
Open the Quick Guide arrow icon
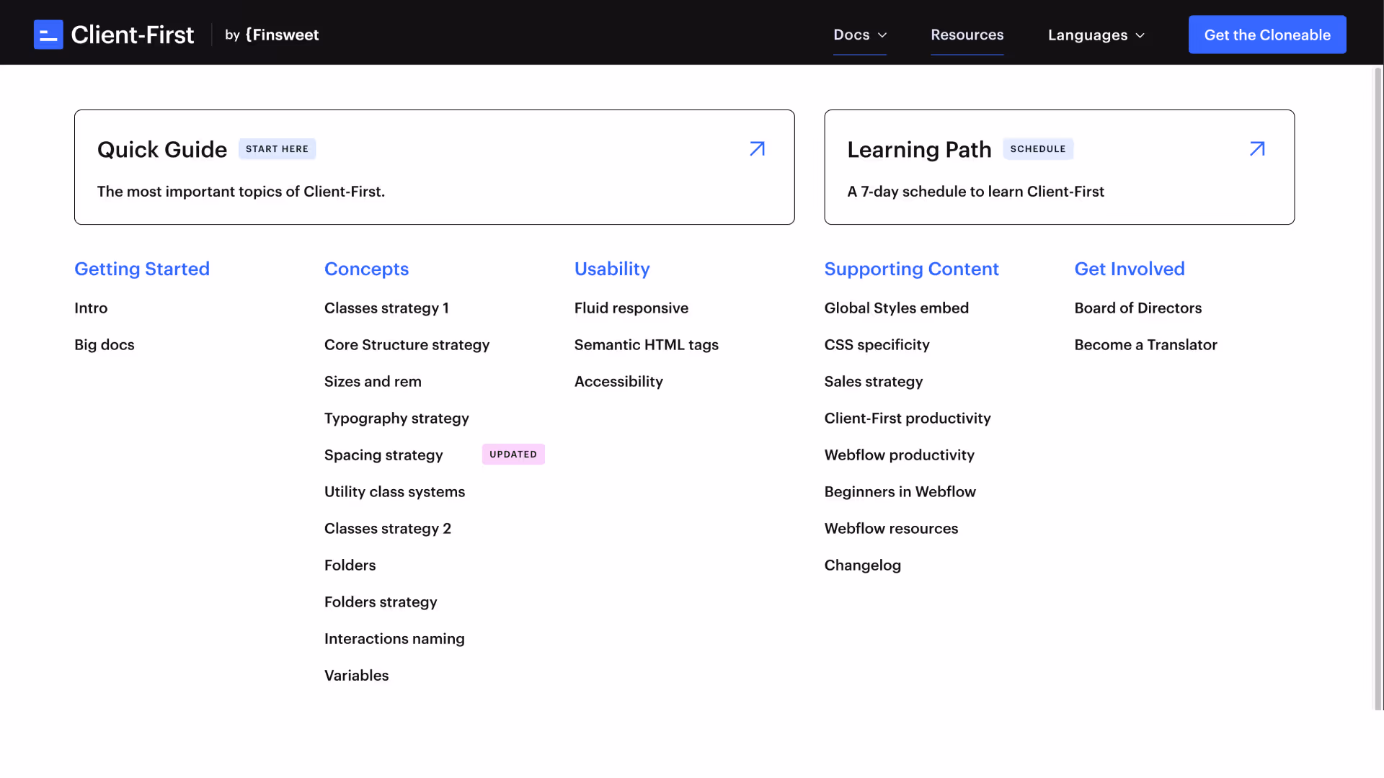757,149
